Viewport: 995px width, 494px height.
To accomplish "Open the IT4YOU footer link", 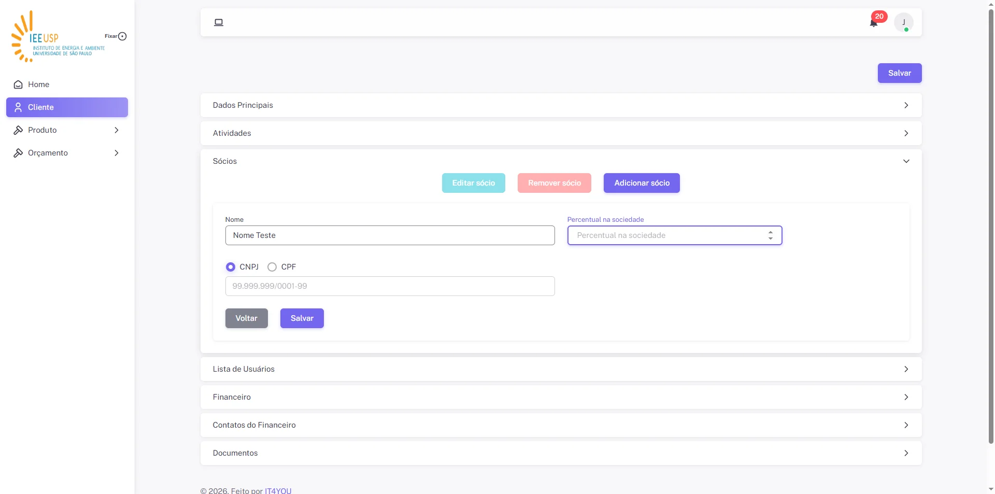I will pyautogui.click(x=278, y=490).
